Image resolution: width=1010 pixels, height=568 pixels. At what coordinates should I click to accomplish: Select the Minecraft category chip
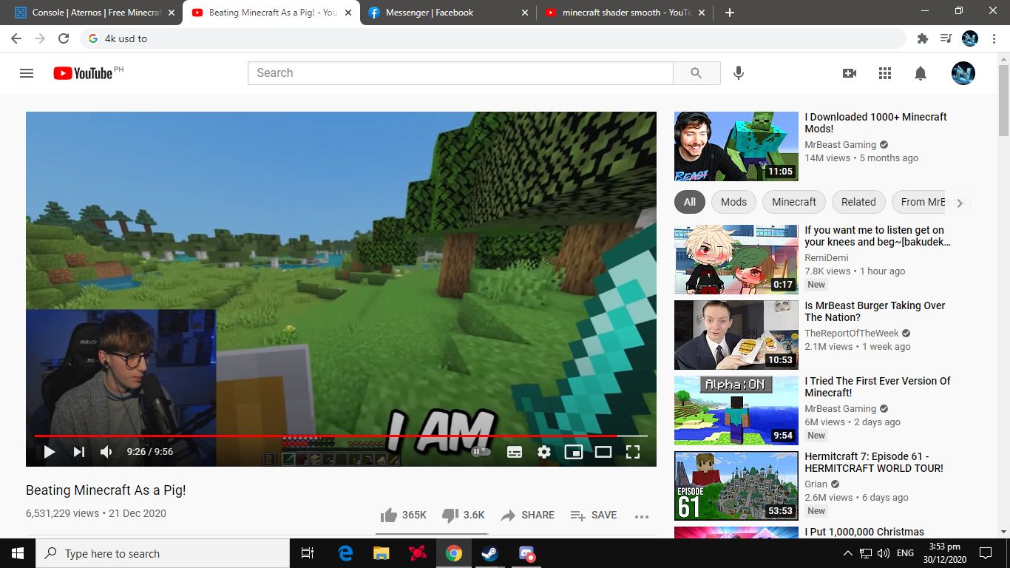pos(793,201)
